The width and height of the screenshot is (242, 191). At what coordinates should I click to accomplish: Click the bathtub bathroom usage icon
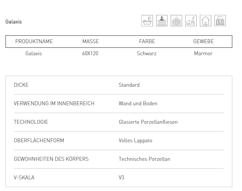[x=147, y=20]
